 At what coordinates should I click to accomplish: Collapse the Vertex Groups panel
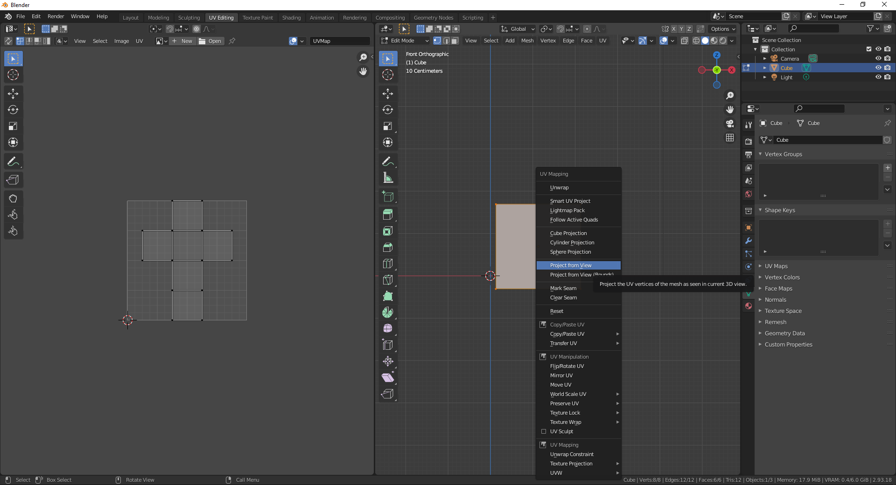(x=783, y=154)
